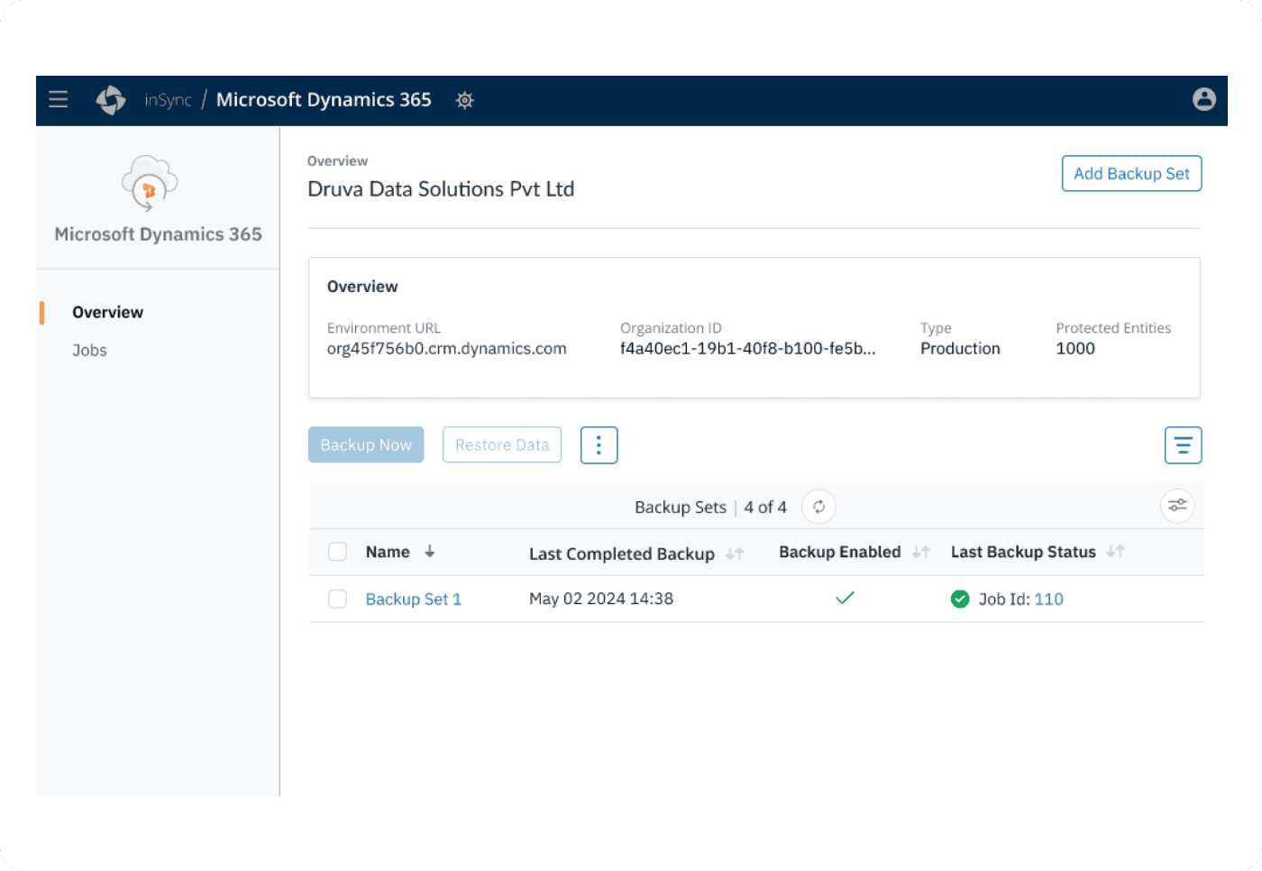Open the filter panel icon button
Image resolution: width=1262 pixels, height=871 pixels.
coord(1183,445)
